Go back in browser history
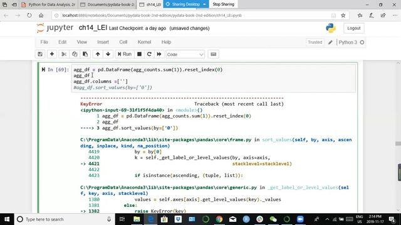 tap(6, 16)
